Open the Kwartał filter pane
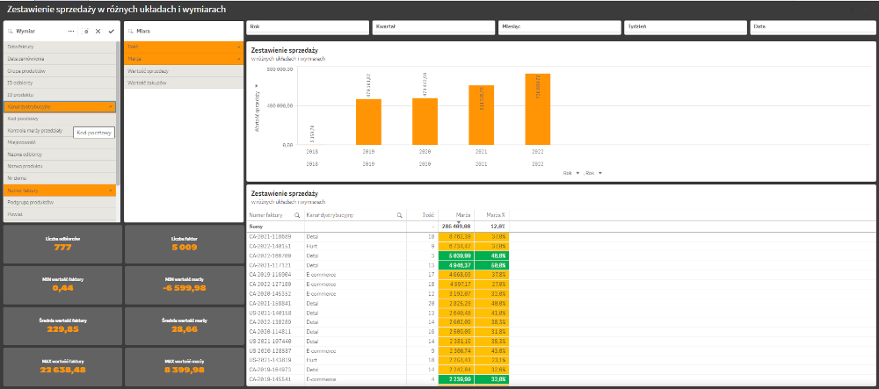879x389 pixels. coord(433,28)
